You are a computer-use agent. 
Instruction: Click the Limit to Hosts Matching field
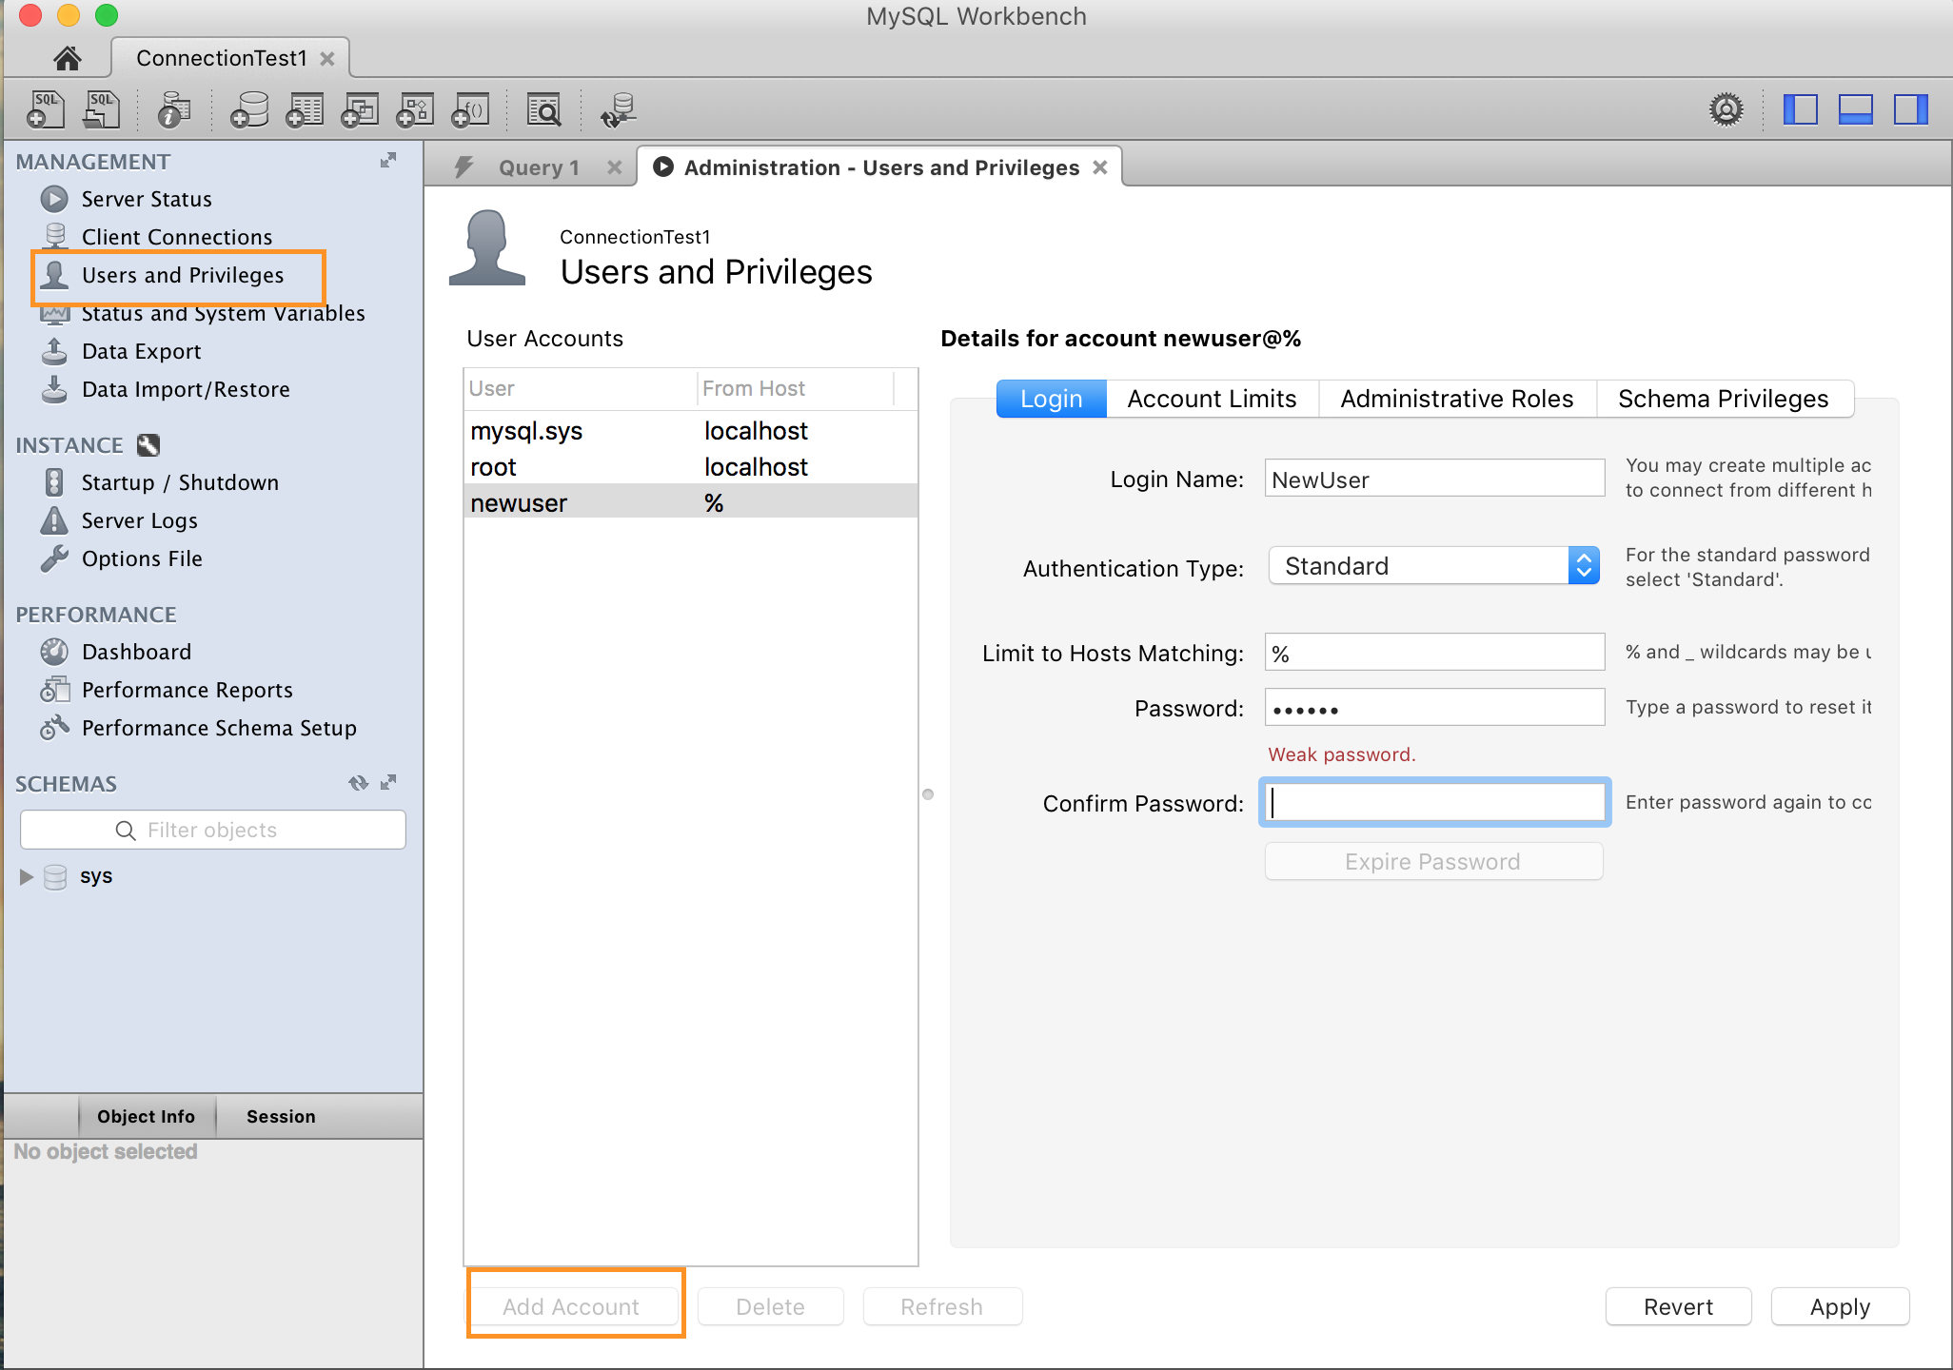tap(1434, 653)
